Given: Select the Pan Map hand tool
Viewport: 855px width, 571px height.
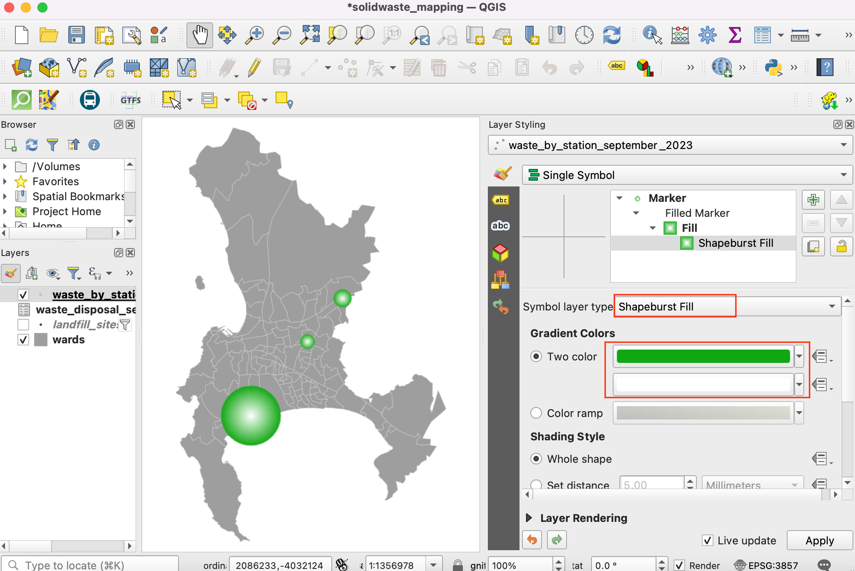Looking at the screenshot, I should 200,35.
